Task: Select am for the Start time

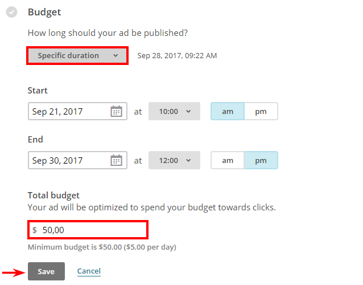Action: [228, 111]
